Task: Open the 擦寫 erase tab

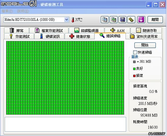Action: 17,30
